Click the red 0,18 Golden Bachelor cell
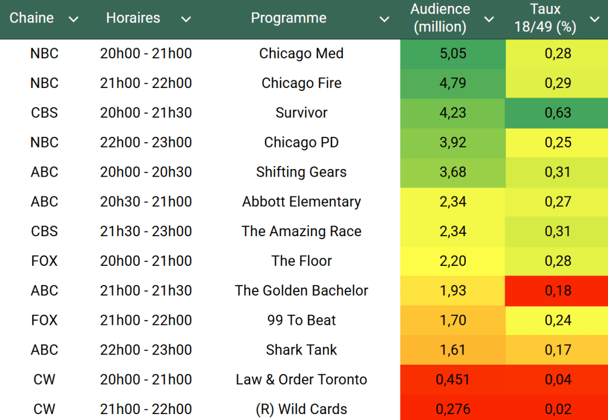 [x=557, y=290]
